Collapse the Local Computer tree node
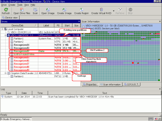This screenshot has width=162, height=121. [2, 29]
